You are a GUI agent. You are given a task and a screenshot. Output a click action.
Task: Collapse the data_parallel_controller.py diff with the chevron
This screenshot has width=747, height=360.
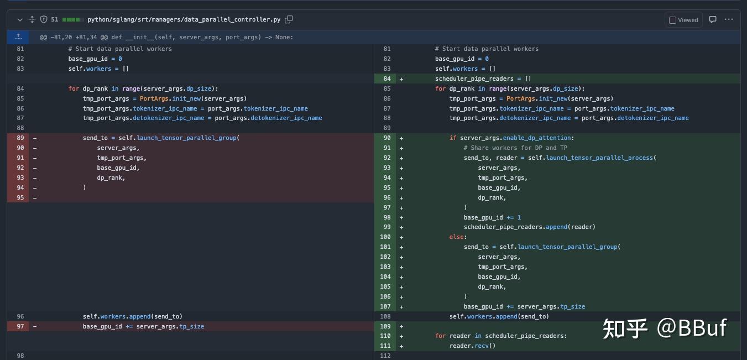pyautogui.click(x=20, y=20)
